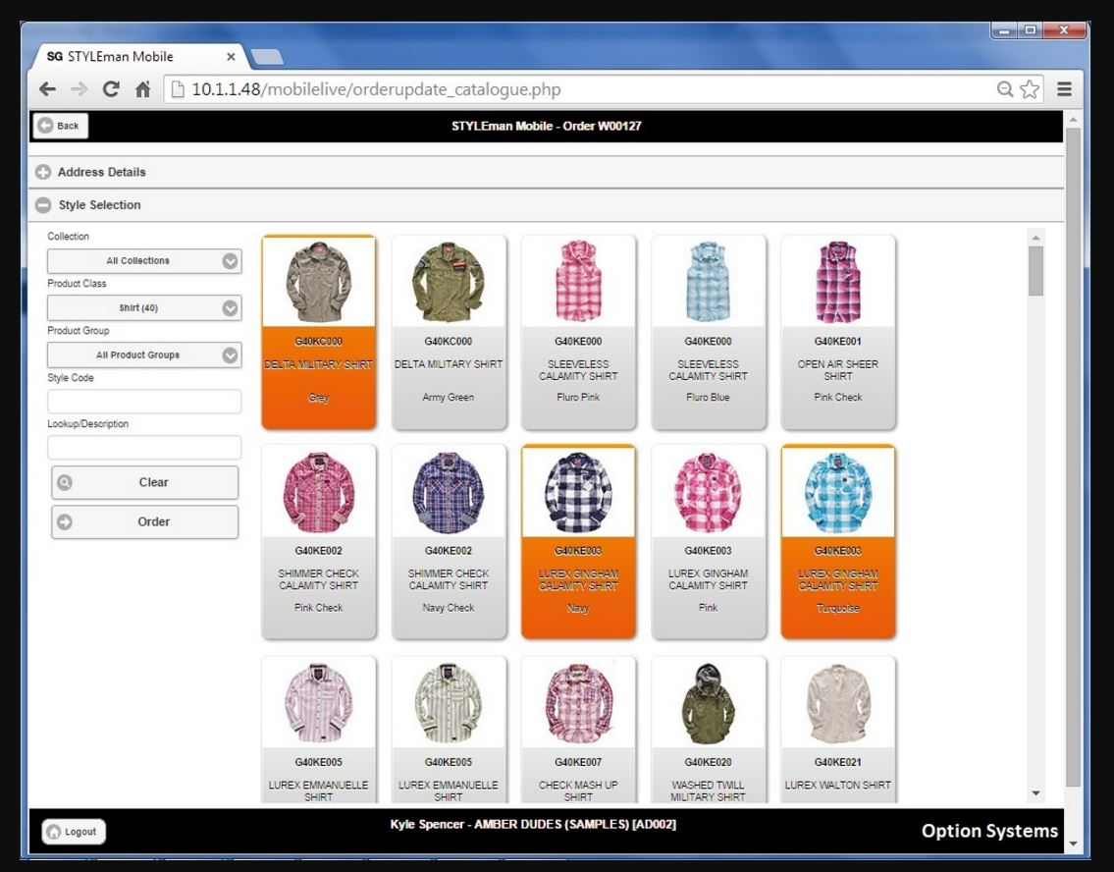Click the Lurex Walton Shirt image
This screenshot has width=1114, height=872.
tap(838, 703)
